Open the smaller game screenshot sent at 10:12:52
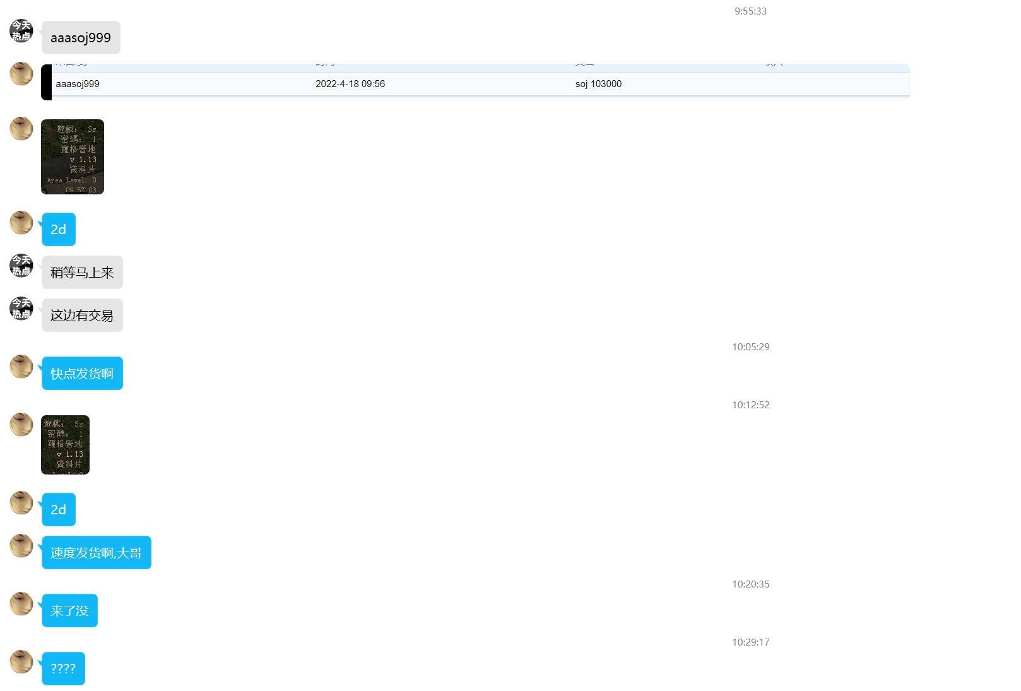 65,445
